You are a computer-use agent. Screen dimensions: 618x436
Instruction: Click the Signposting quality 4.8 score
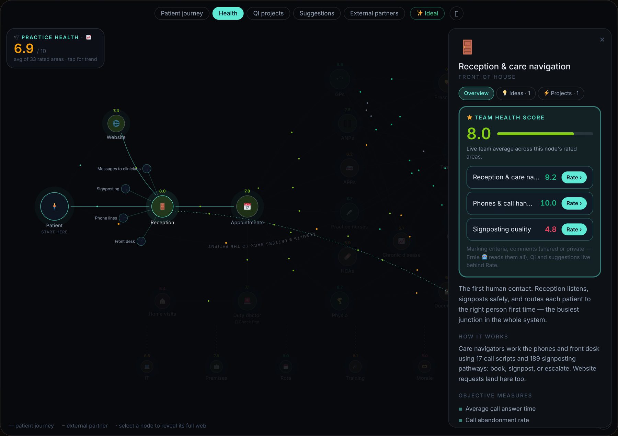click(x=550, y=229)
